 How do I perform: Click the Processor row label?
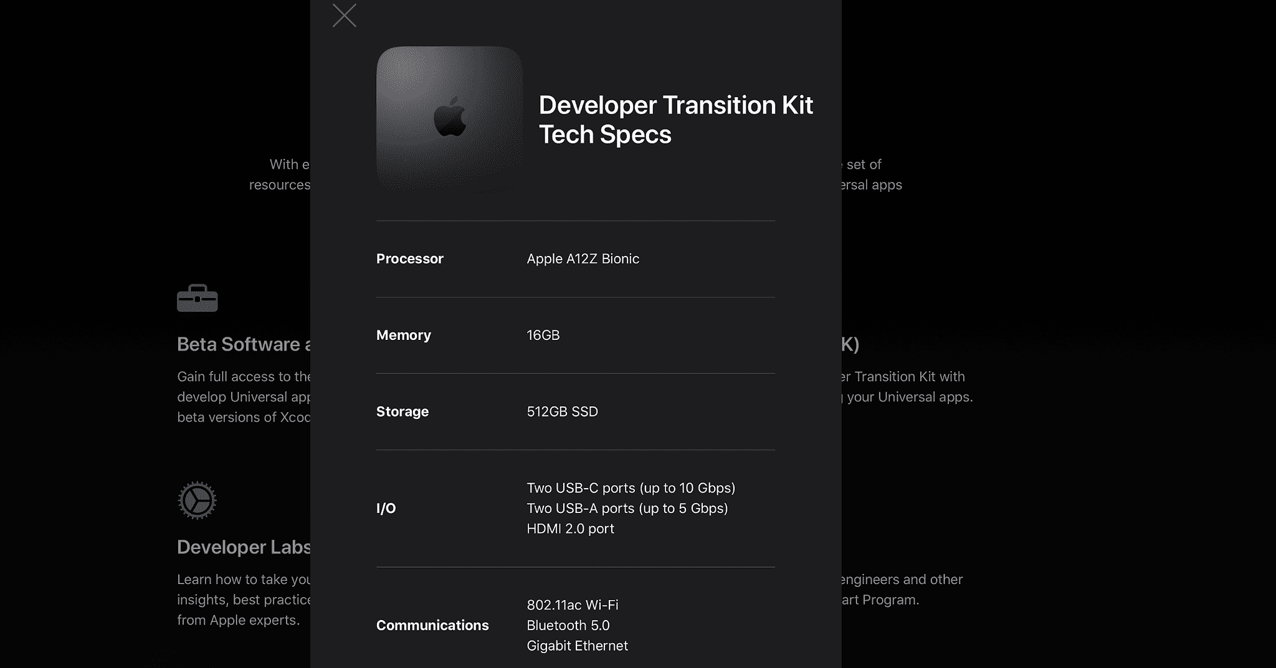coord(409,258)
